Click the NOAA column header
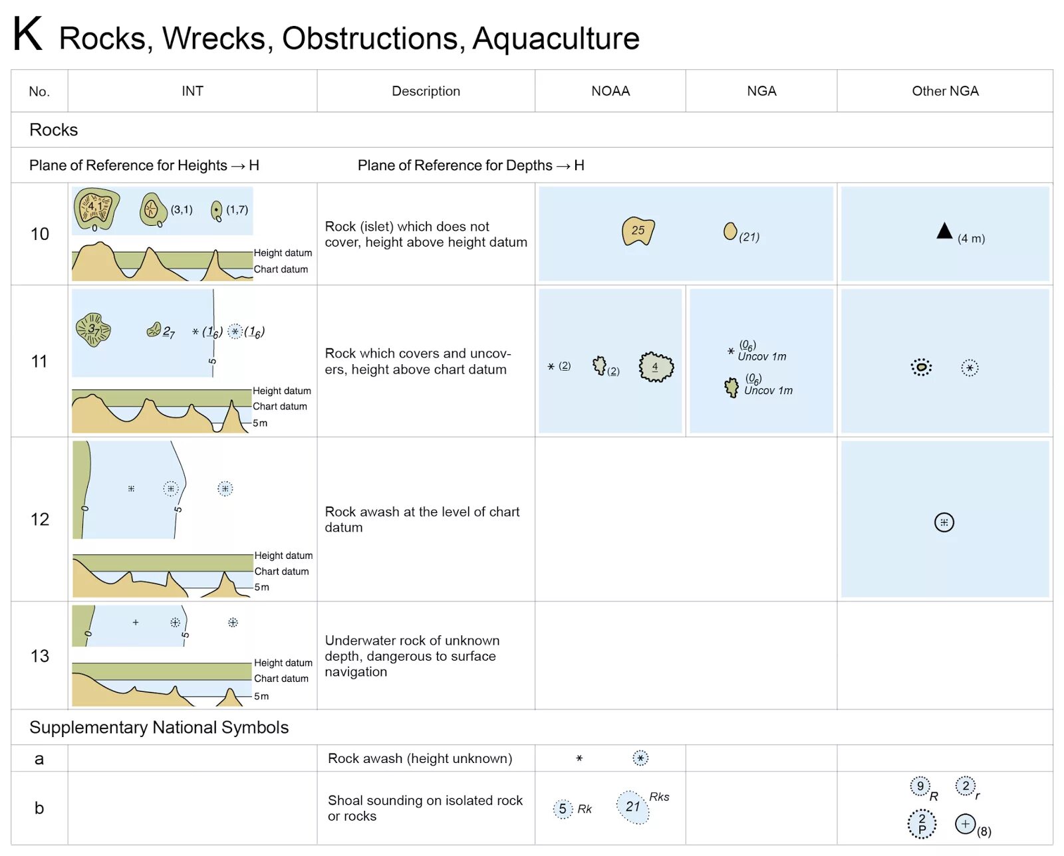The image size is (1064, 856). tap(610, 91)
